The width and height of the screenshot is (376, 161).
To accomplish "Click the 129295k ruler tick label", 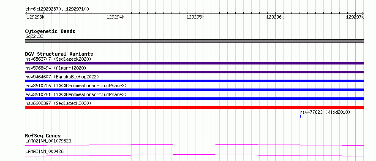I will pos(195,17).
